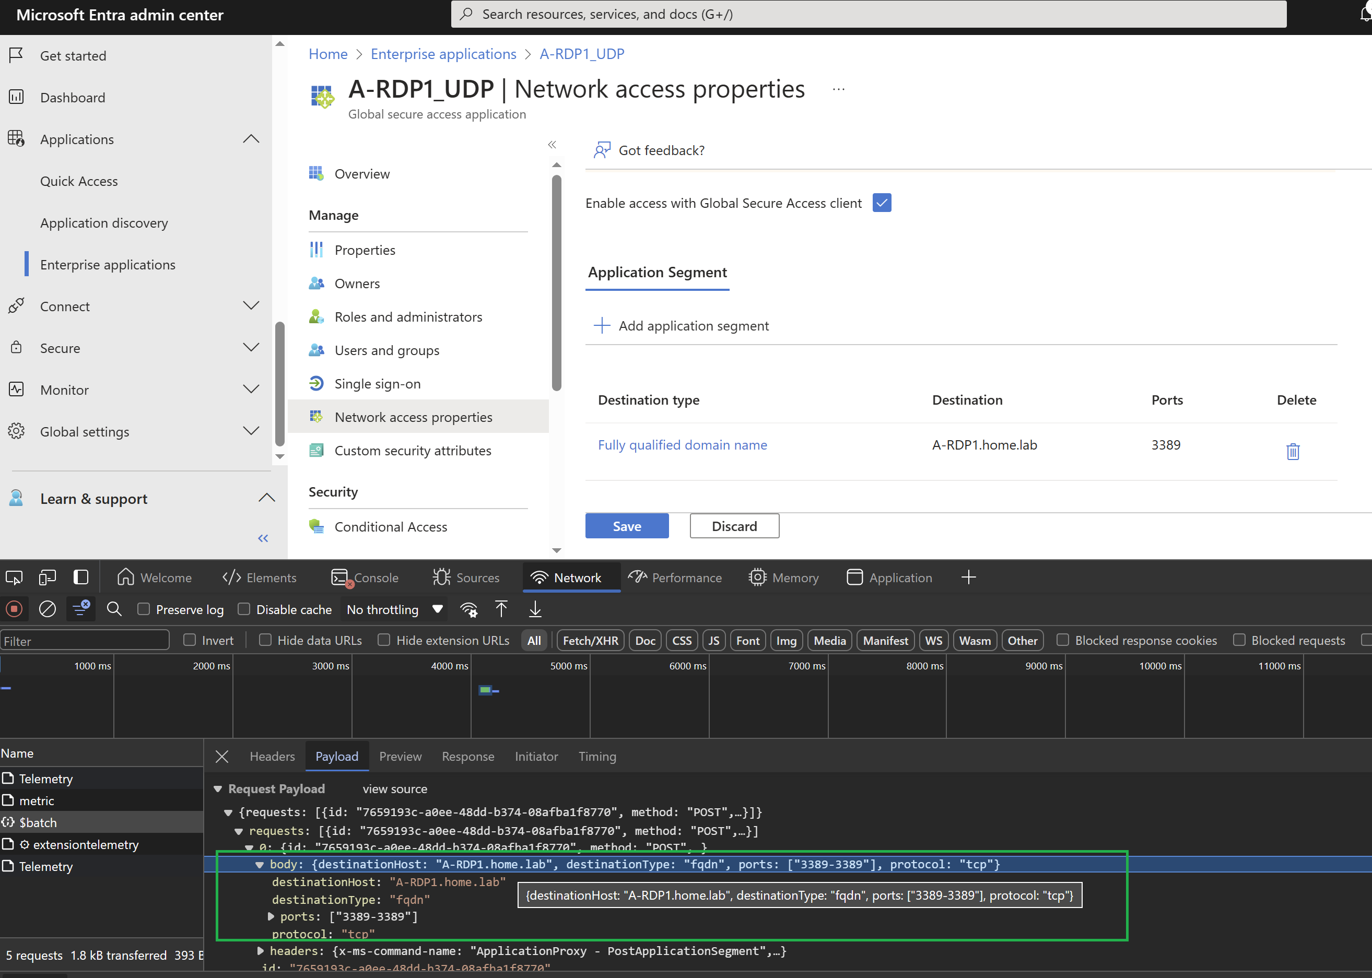This screenshot has height=978, width=1372.
Task: Open the more options ellipsis next to page title
Action: pyautogui.click(x=838, y=89)
